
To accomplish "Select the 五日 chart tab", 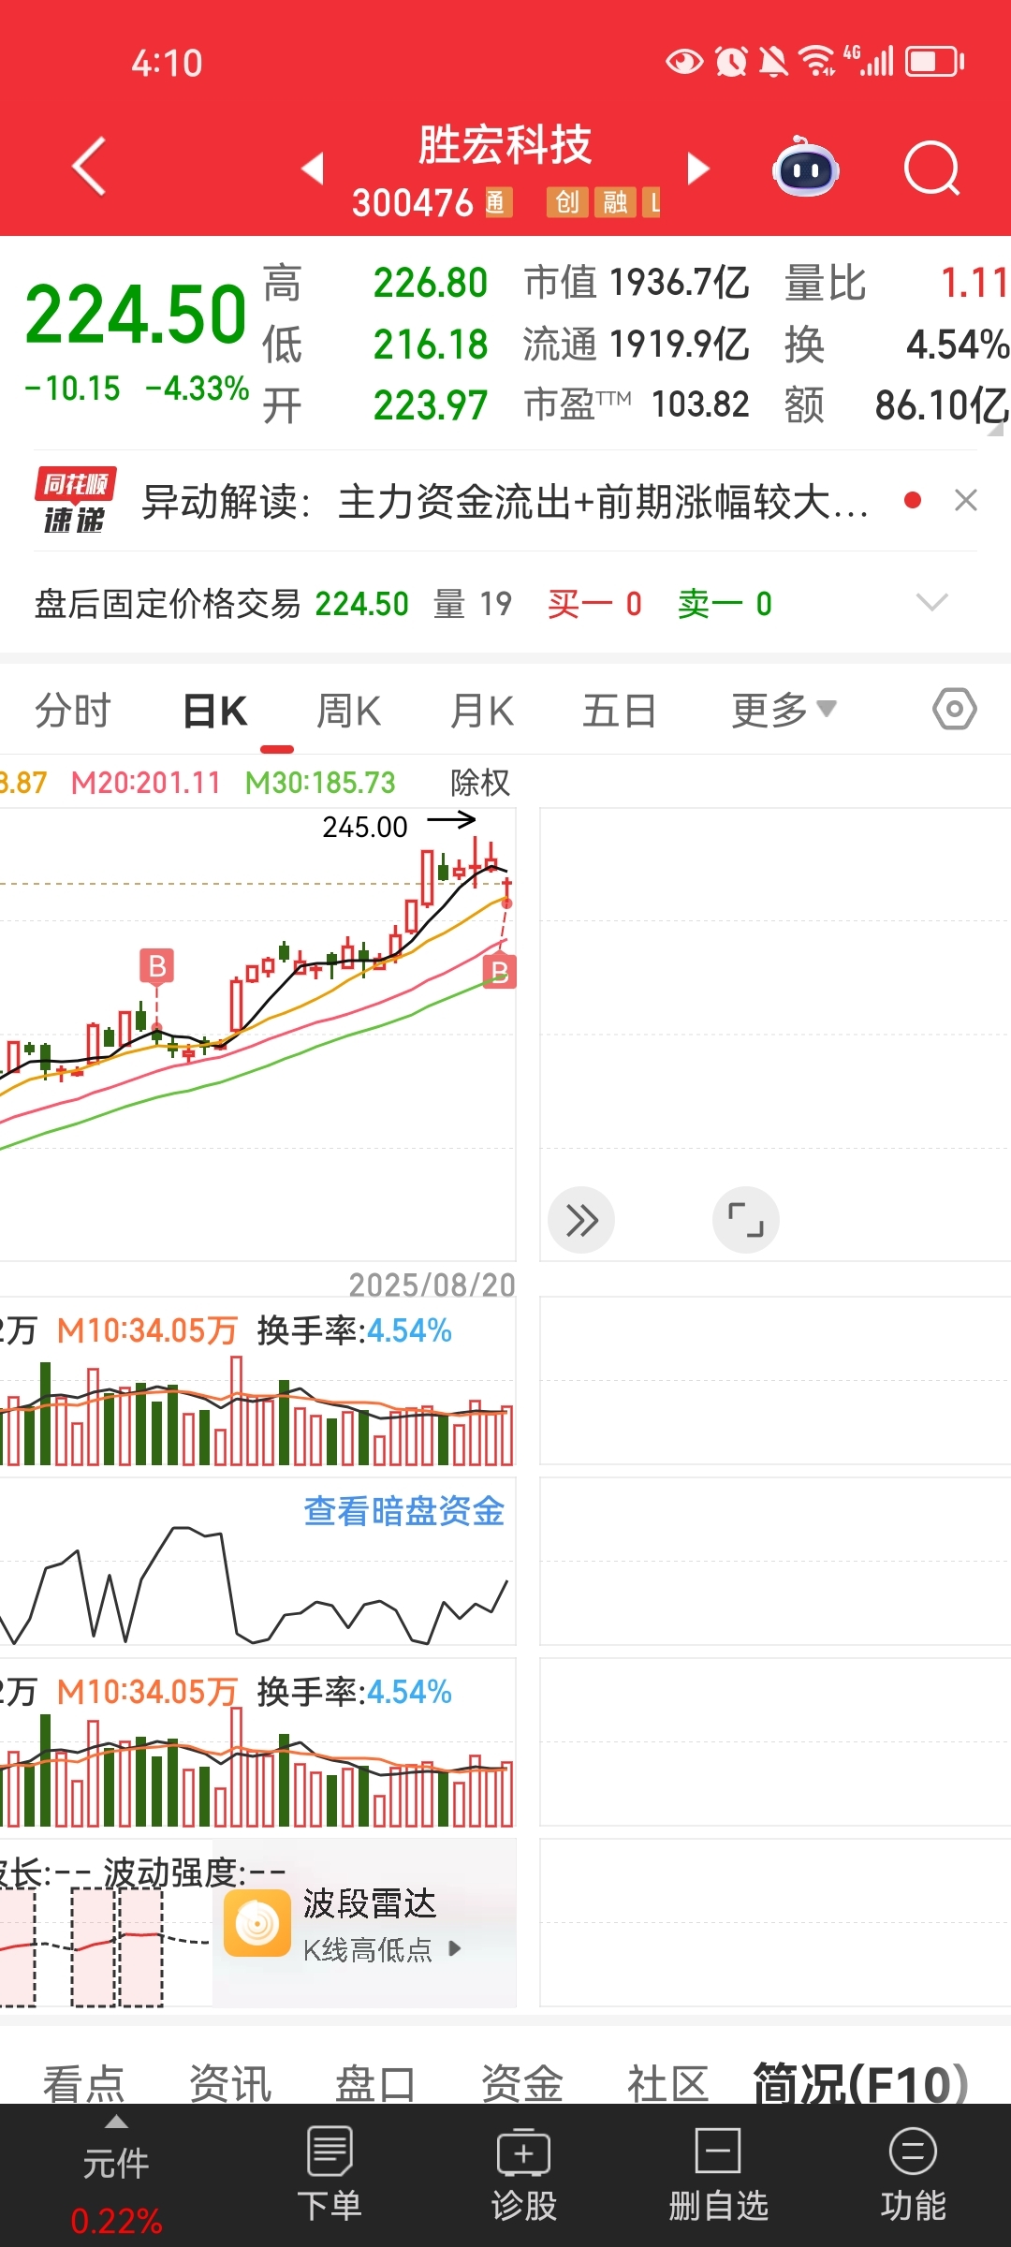I will click(x=619, y=711).
